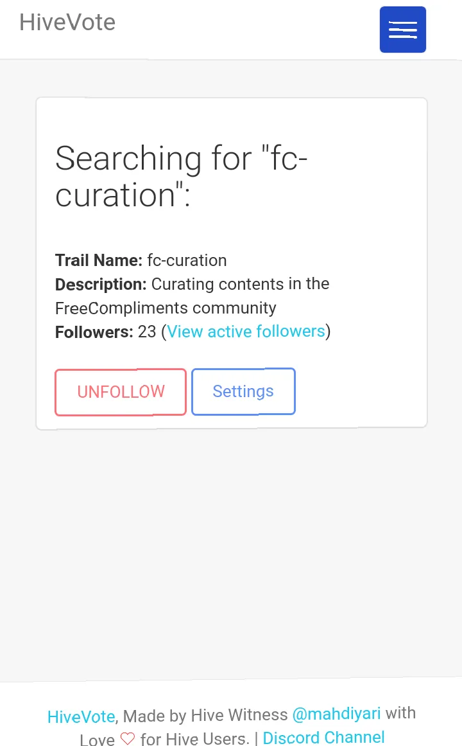Click the word "with" in footer credit

[400, 713]
